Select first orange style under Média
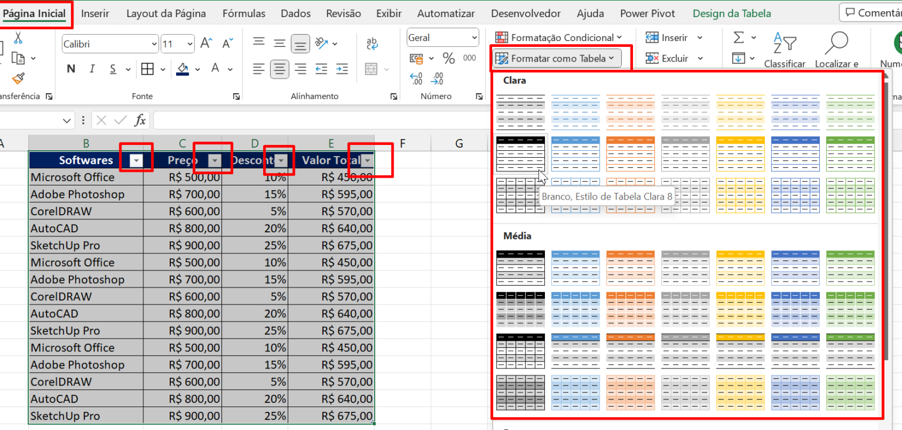 tap(630, 268)
